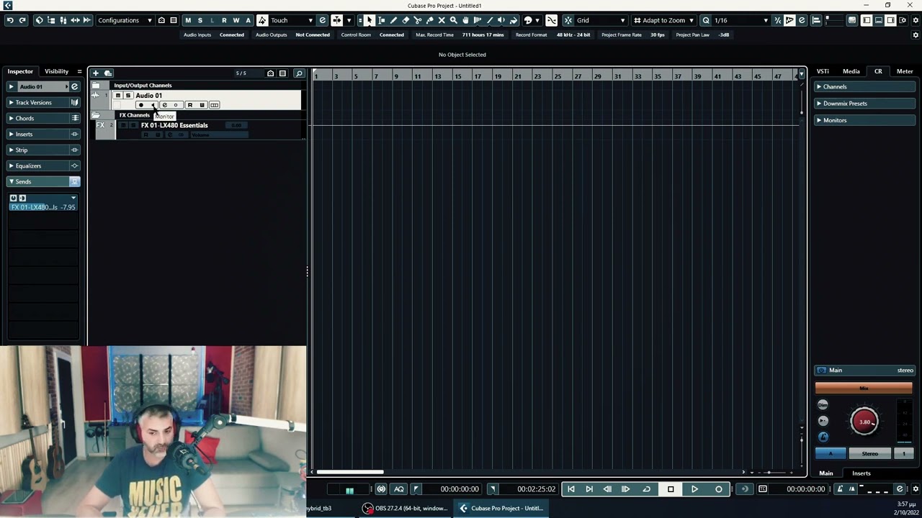Toggle Monitor on Audio 01 track
Image resolution: width=922 pixels, height=518 pixels.
(x=152, y=105)
